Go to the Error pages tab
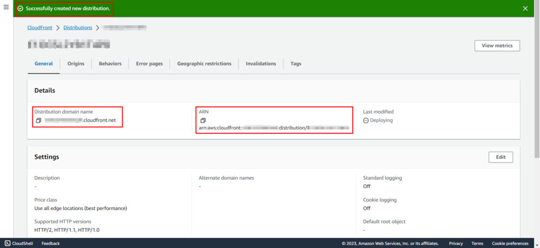 tap(149, 64)
